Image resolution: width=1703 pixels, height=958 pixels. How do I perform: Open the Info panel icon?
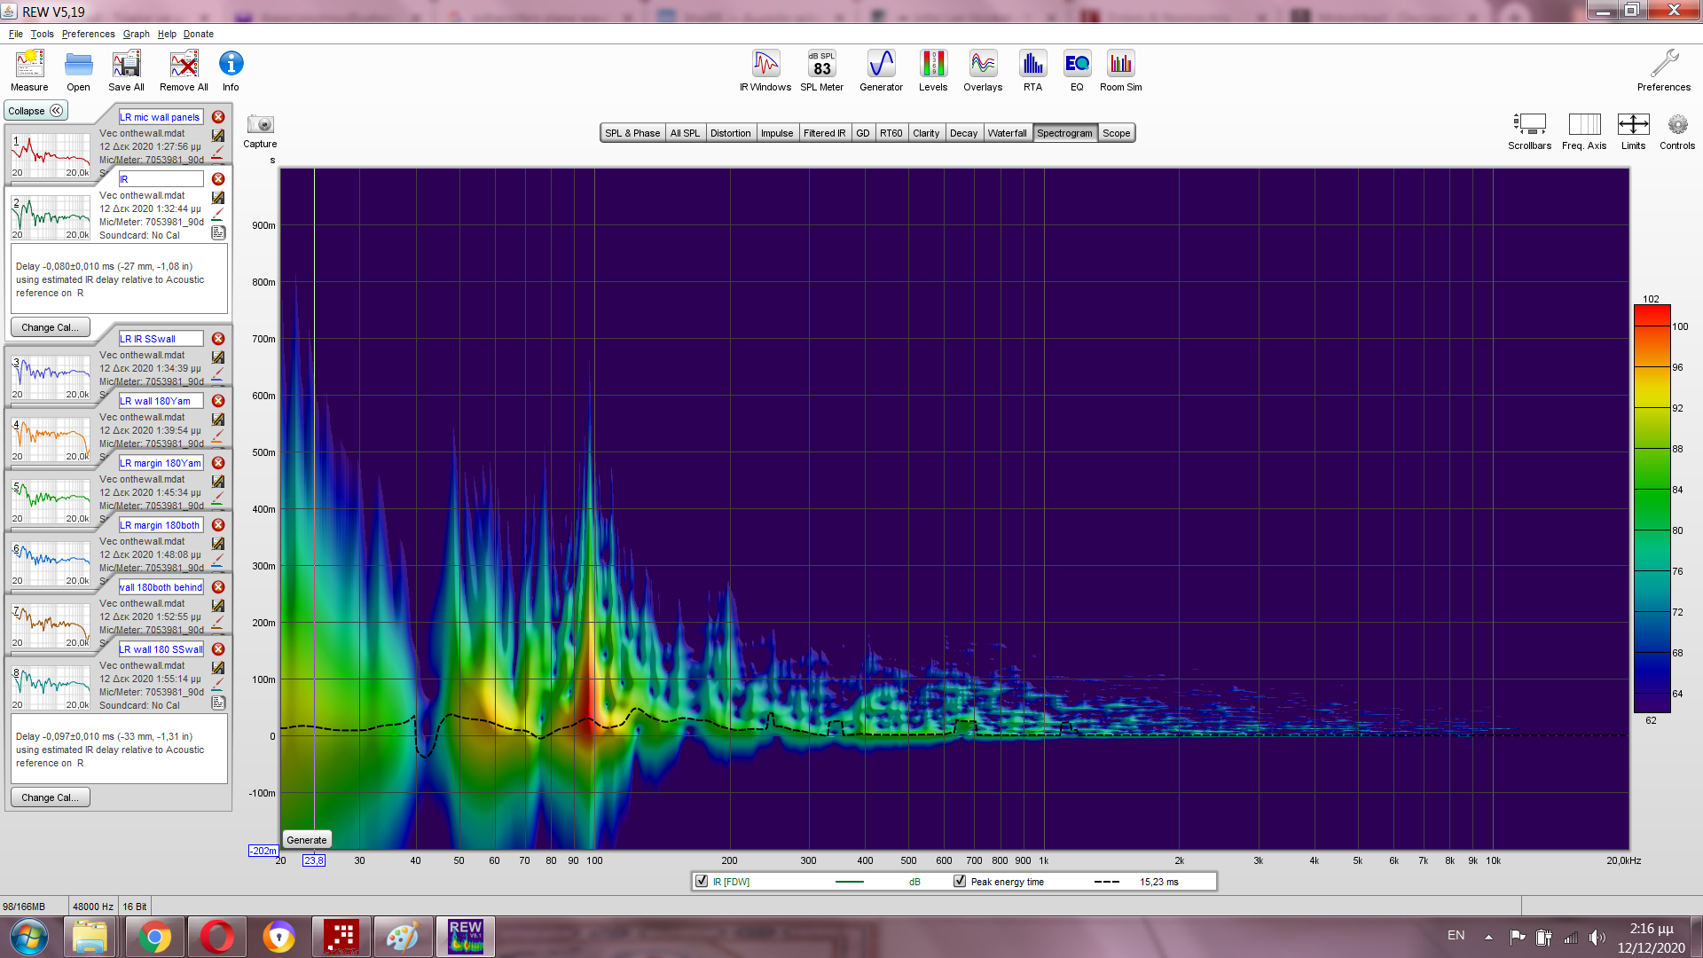tap(231, 70)
